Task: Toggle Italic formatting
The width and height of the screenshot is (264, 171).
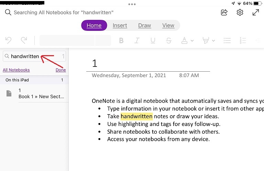Action: [x=137, y=40]
